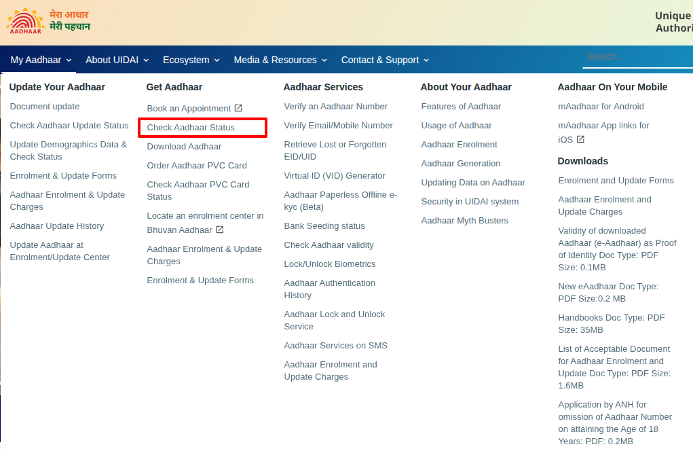
Task: Open Update Aadhaar at Enrolment/Update Center
Action: click(60, 251)
